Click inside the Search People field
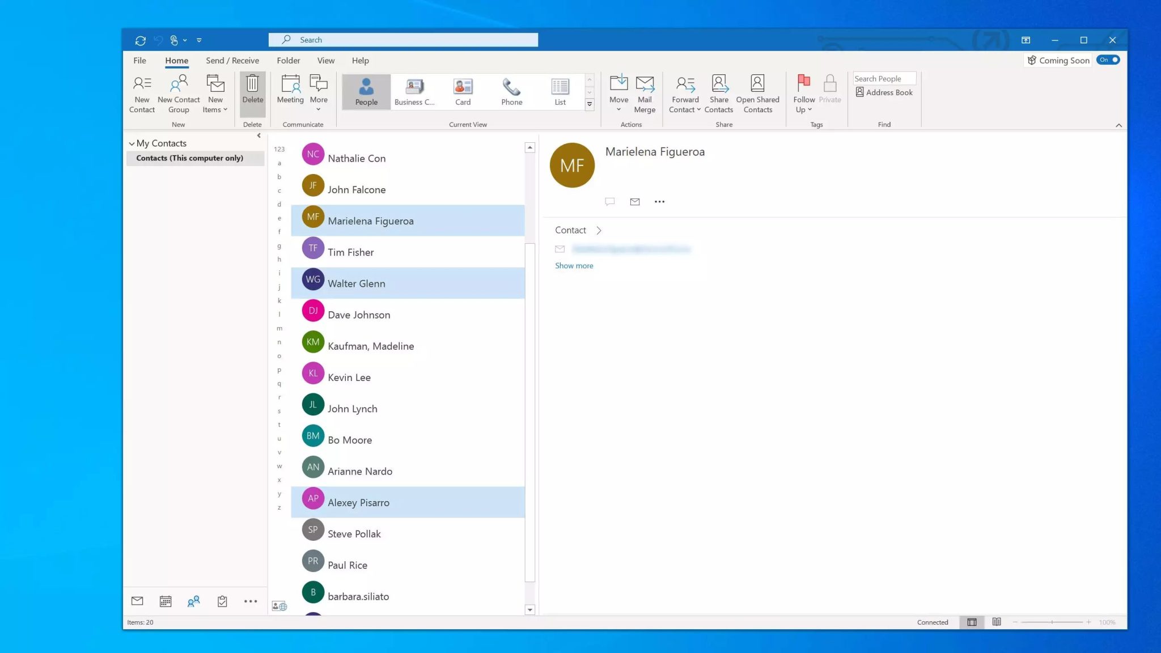Screen dimensions: 1161x653 (x=883, y=78)
